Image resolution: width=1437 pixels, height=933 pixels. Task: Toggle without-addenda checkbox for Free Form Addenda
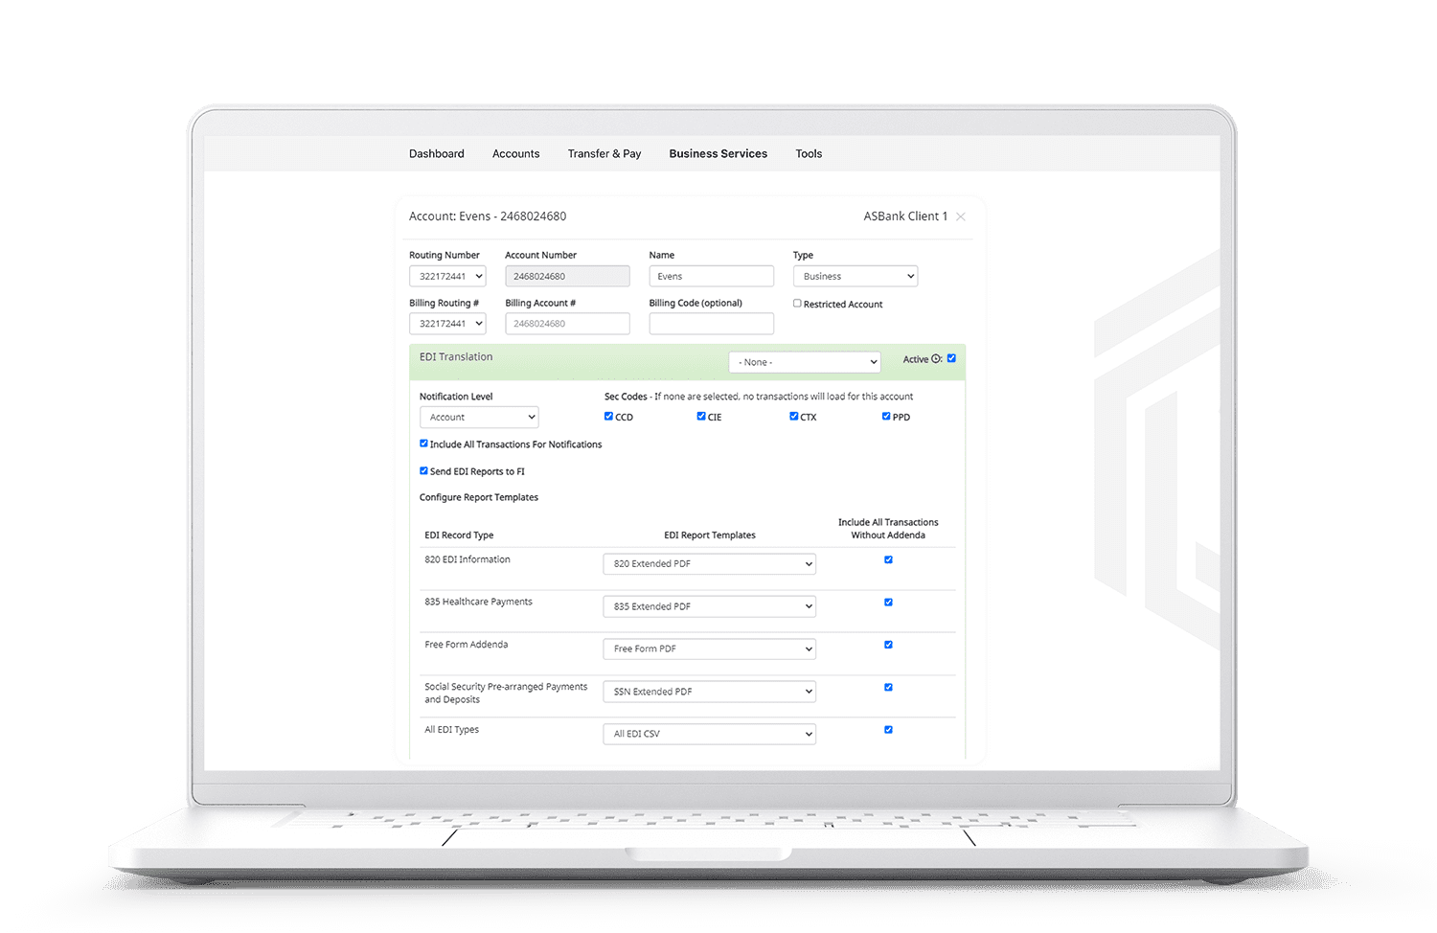pos(888,645)
